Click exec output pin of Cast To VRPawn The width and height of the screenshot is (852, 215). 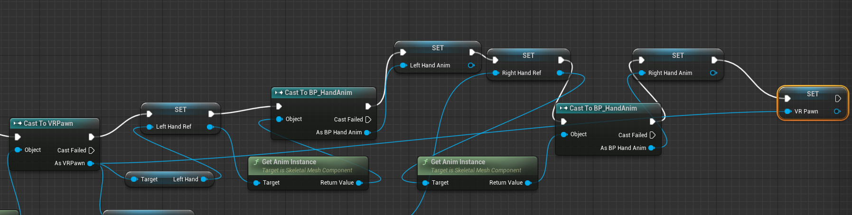pos(92,137)
